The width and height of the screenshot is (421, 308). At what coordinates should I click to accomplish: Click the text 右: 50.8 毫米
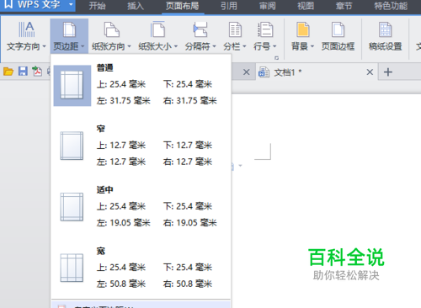coord(188,284)
